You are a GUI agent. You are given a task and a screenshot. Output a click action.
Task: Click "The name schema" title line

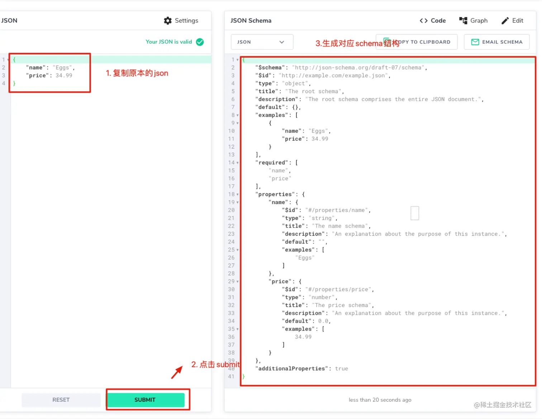[x=326, y=226]
